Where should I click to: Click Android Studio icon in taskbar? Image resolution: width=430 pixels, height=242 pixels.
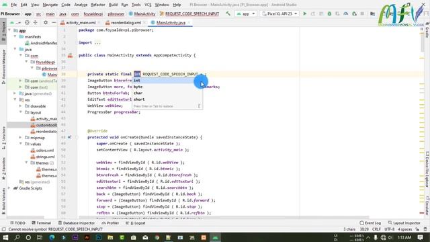click(x=216, y=237)
